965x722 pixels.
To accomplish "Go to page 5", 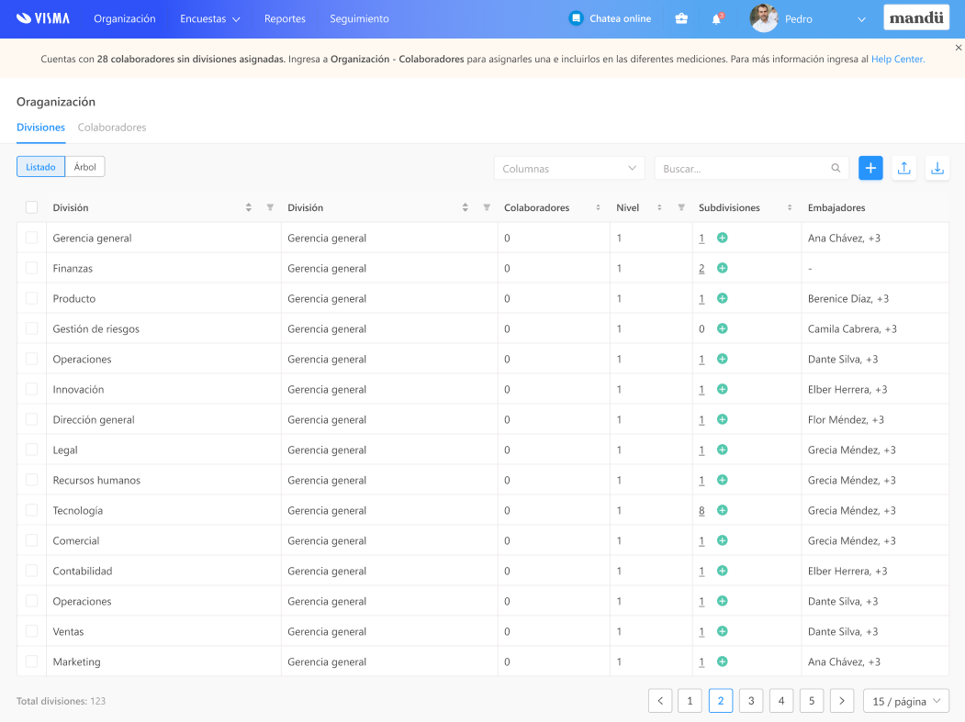I will click(x=812, y=701).
